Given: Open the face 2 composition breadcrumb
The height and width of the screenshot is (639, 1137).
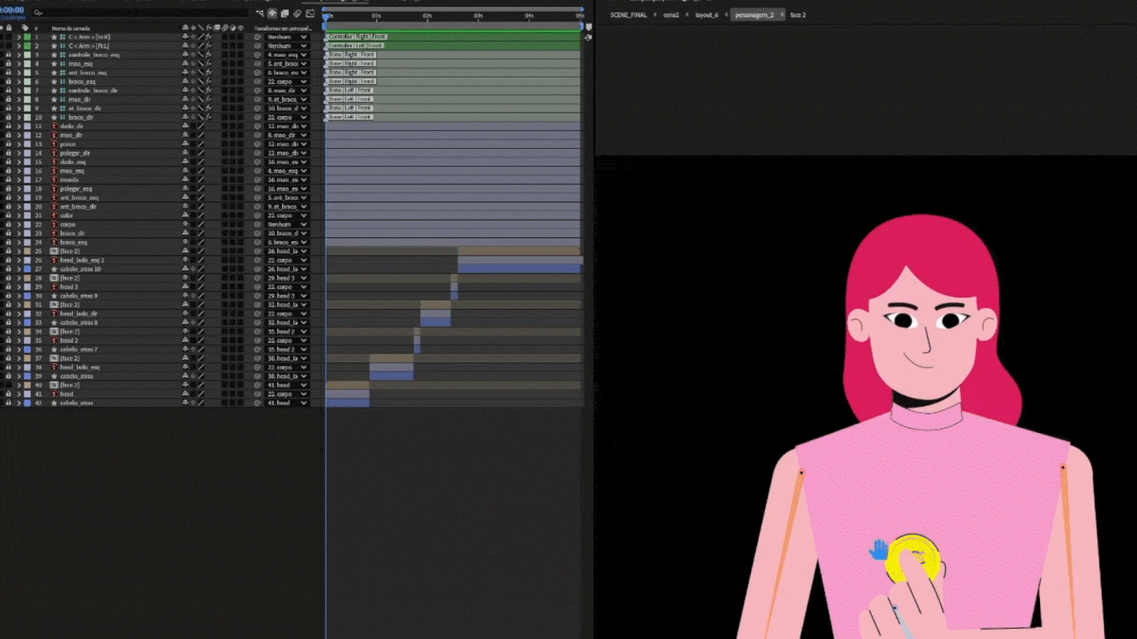Looking at the screenshot, I should (x=798, y=15).
